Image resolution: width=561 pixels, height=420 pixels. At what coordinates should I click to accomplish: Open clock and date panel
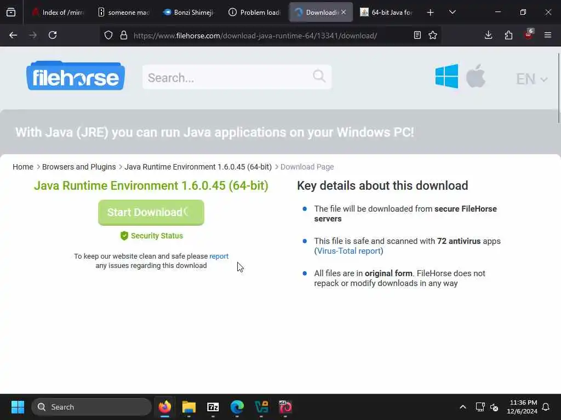522,407
